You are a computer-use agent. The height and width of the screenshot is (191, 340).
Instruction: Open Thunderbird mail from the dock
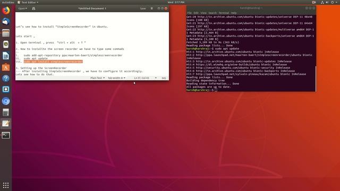tap(6, 21)
